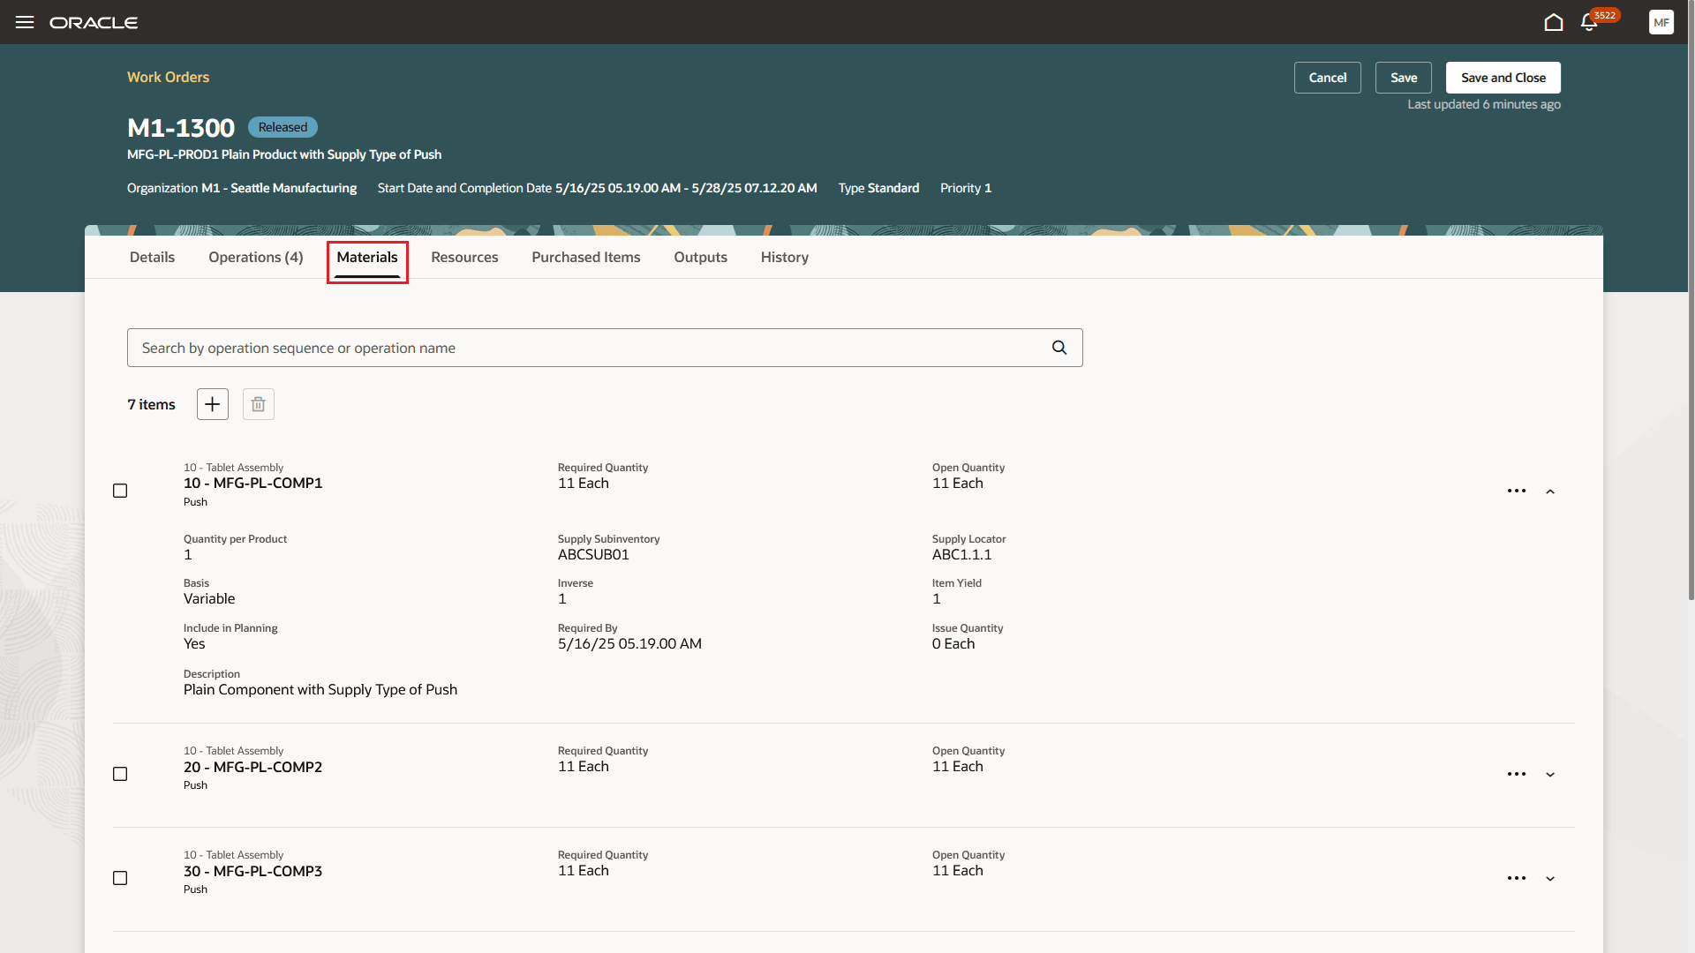Expand the MFG-PL-COMP3 row
1695x953 pixels.
(x=1550, y=879)
